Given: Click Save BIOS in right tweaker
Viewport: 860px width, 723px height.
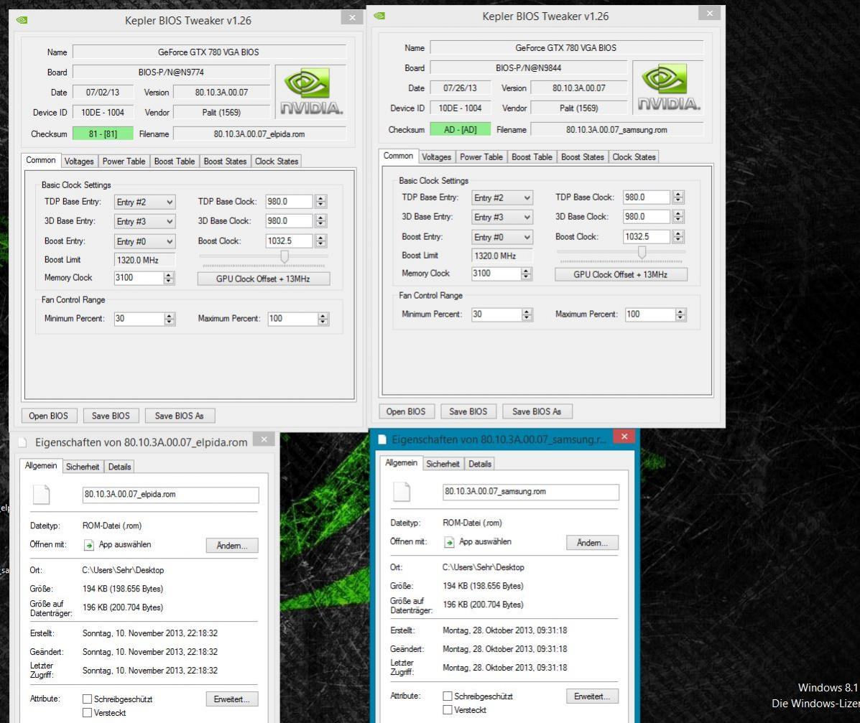Looking at the screenshot, I should pos(468,411).
